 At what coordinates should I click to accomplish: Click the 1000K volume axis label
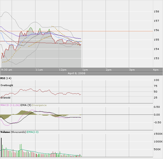click(x=158, y=142)
